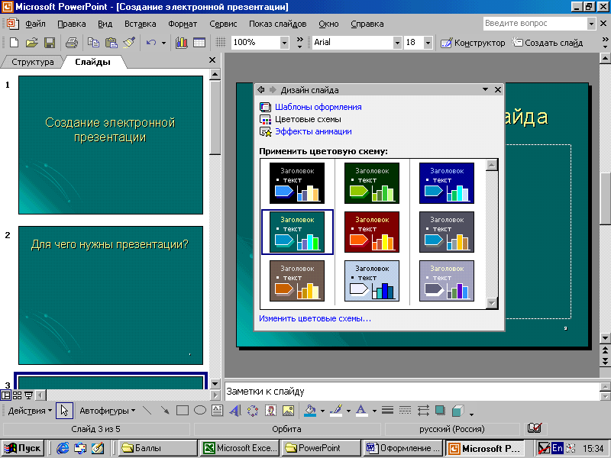The image size is (611, 458).
Task: Open the Показ слайдов menu
Action: 277,24
